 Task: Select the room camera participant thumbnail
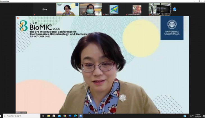click(160, 9)
